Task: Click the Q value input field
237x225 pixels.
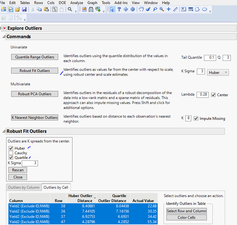Action: pos(226,58)
